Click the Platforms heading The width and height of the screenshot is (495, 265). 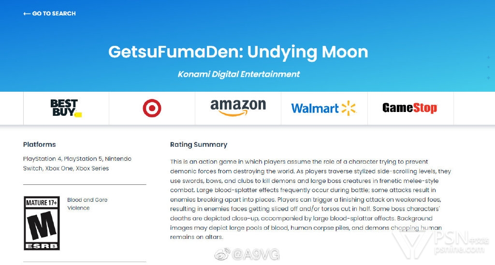(x=39, y=144)
